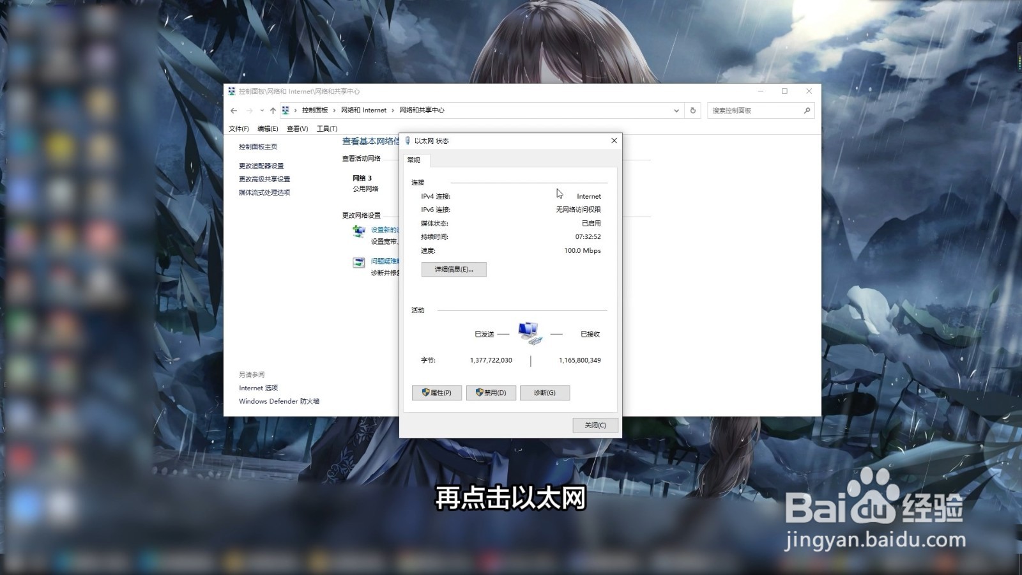Click sent bytes 1,377,722,030
The height and width of the screenshot is (575, 1022).
pyautogui.click(x=491, y=360)
